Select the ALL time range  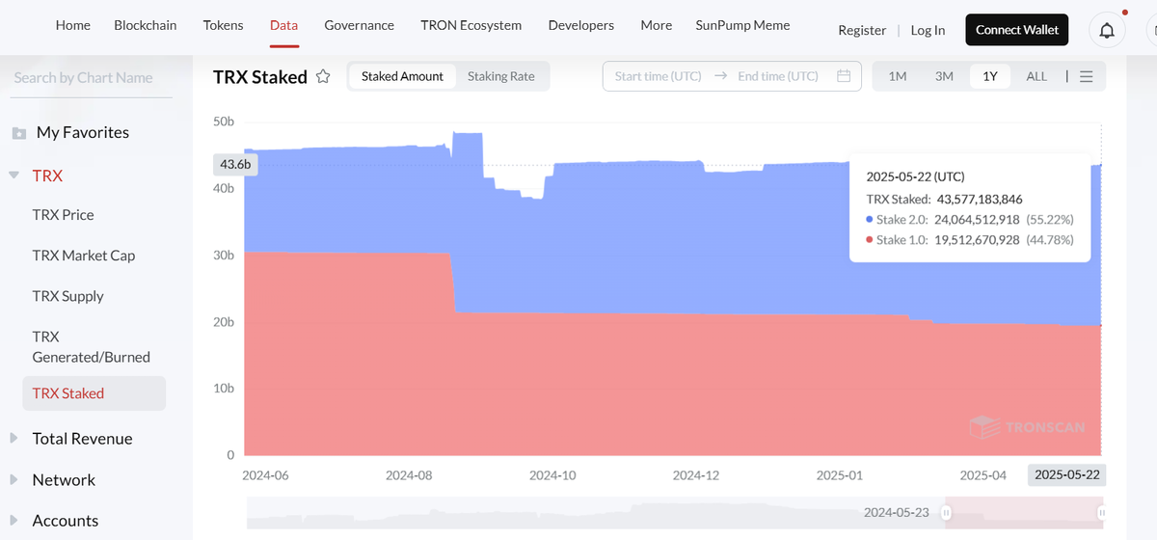(1036, 76)
